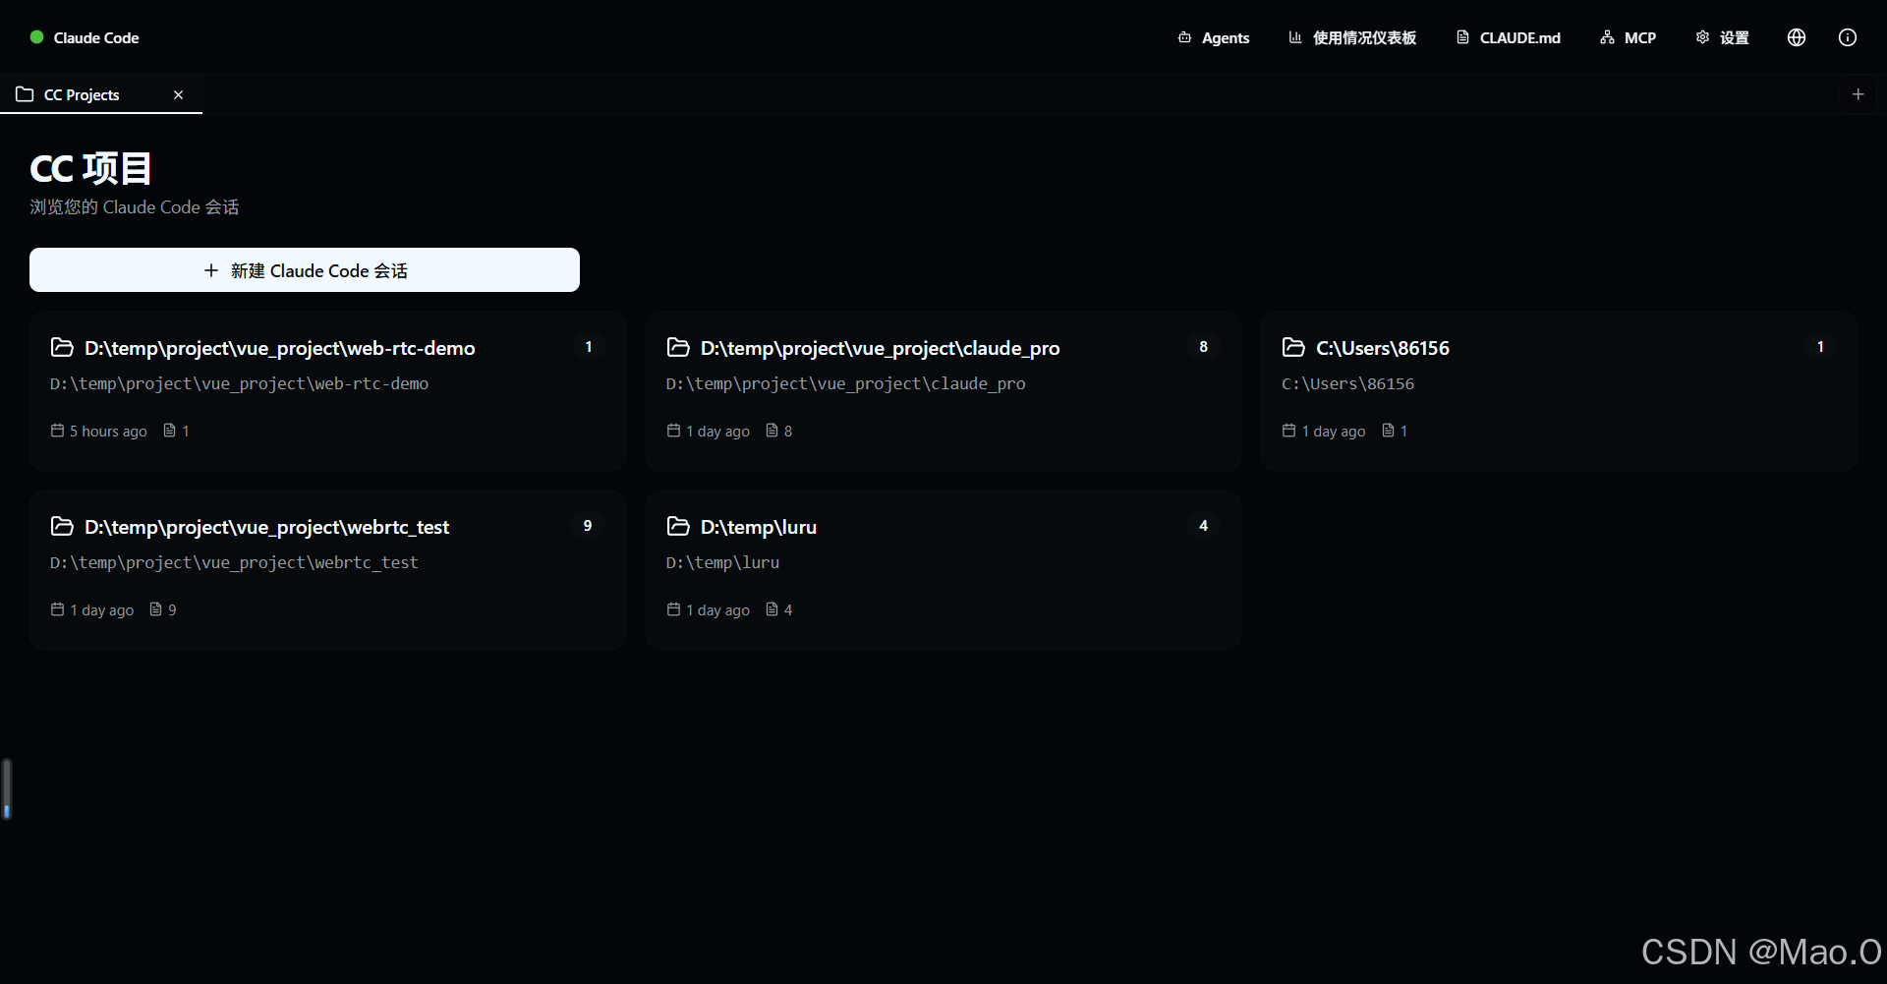Open the CLAUDE.md editor

pyautogui.click(x=1509, y=37)
